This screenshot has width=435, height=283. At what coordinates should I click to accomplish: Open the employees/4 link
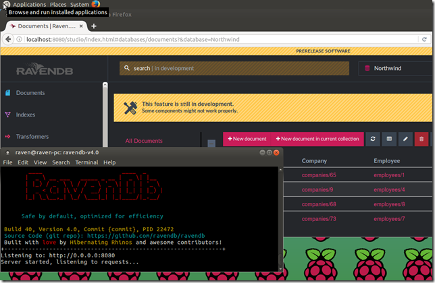tap(389, 190)
